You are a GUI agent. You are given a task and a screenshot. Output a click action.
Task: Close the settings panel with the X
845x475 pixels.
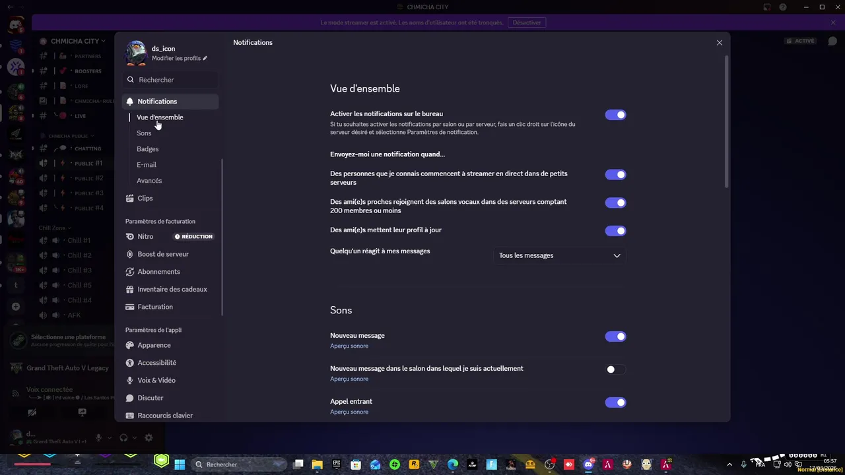720,42
